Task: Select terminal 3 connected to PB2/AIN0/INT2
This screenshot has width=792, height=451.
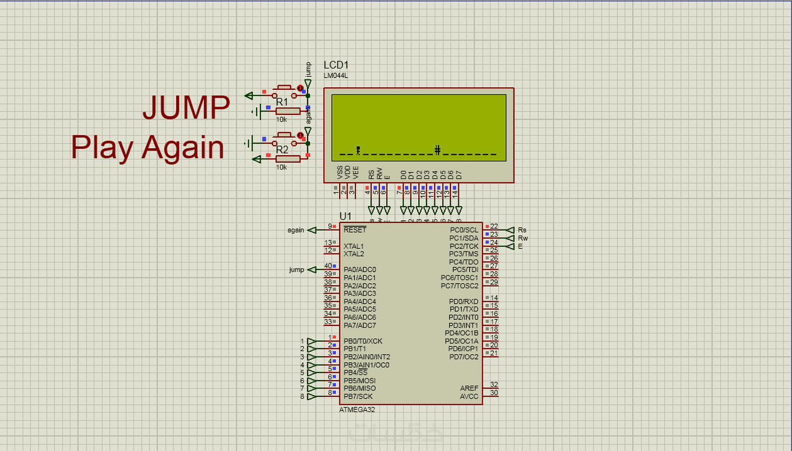Action: pyautogui.click(x=312, y=357)
